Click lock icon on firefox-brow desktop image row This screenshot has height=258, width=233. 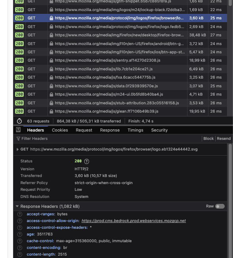(x=51, y=35)
